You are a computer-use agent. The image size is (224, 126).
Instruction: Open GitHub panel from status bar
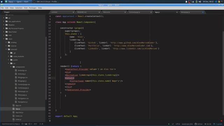[x=198, y=124]
